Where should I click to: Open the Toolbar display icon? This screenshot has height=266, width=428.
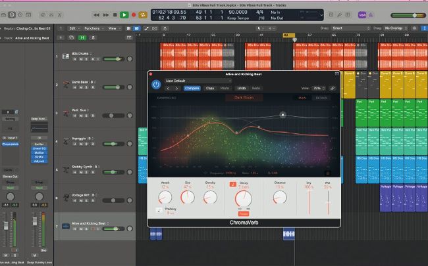tap(28, 15)
